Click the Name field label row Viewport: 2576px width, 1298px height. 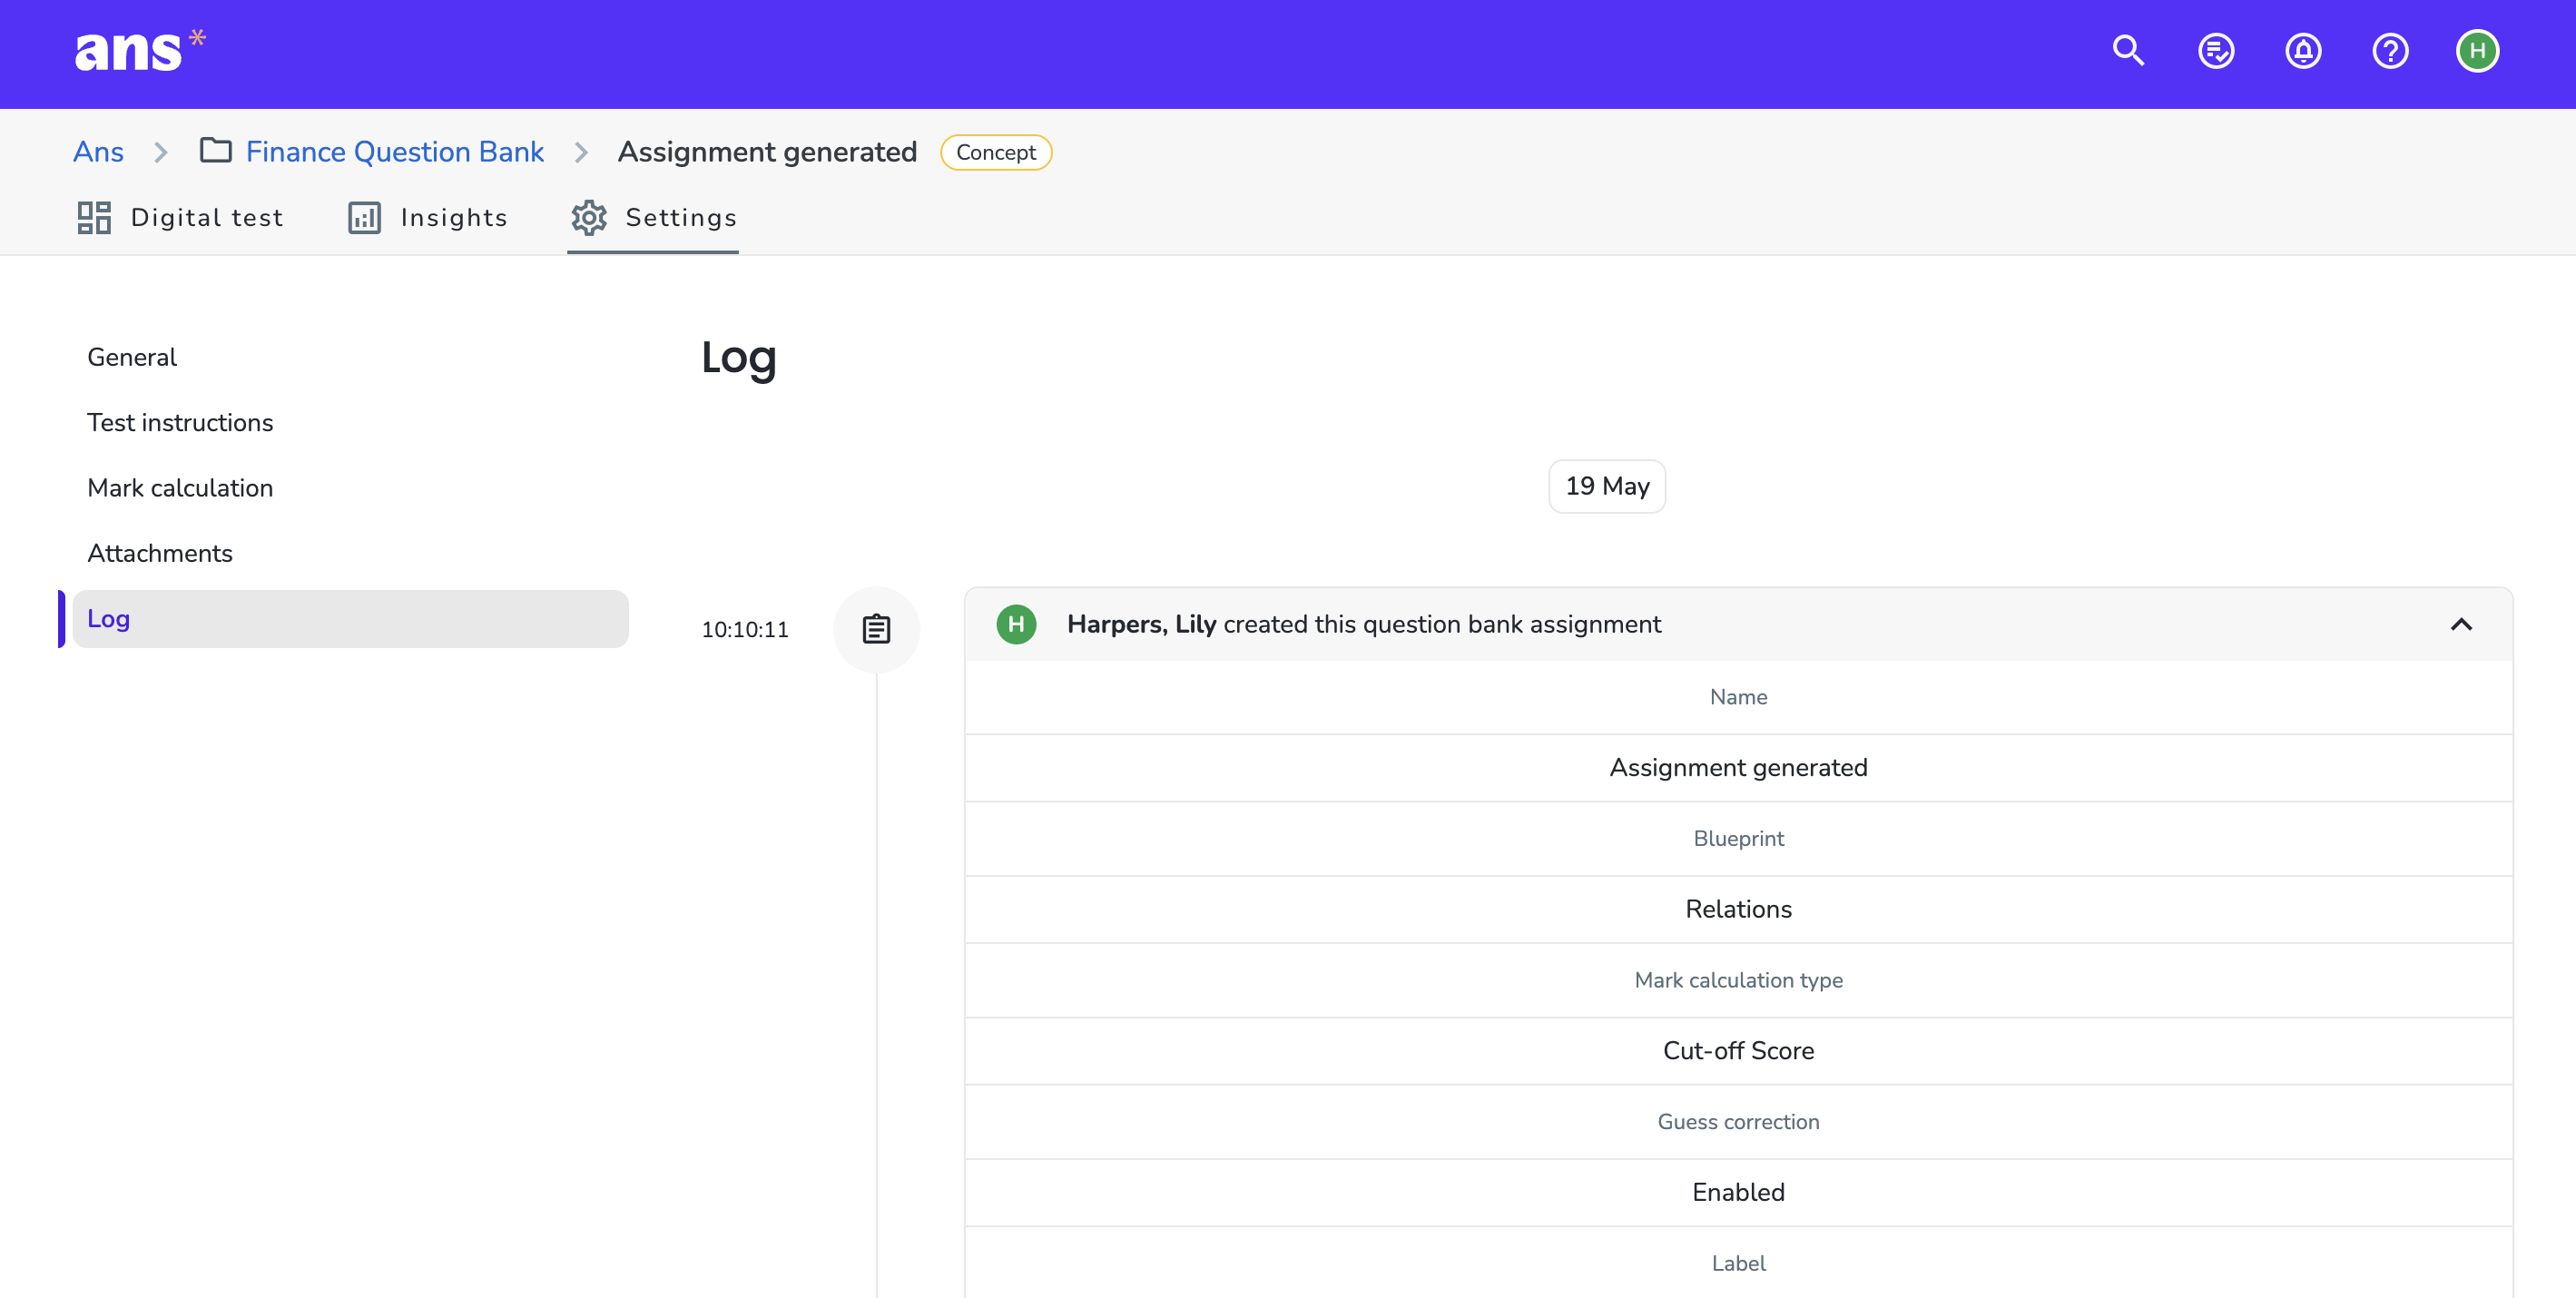tap(1738, 697)
